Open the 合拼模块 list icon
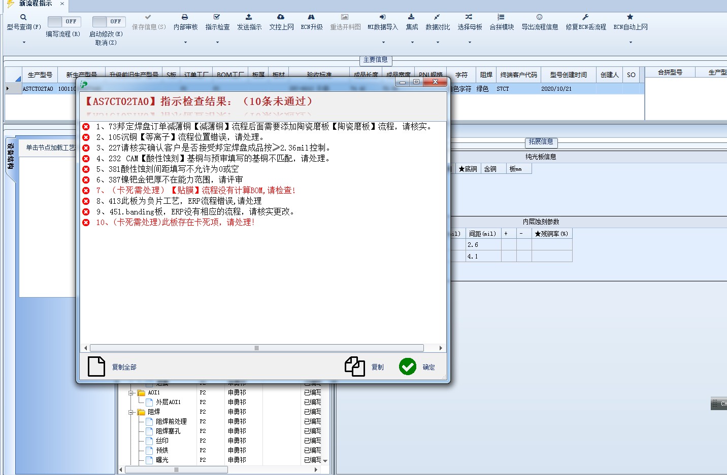Screen dimensions: 727x475 click(x=501, y=17)
